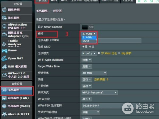Screen dimensions: 159x119
Task: Choose 5GHz option in band list
Action: pos(89,41)
